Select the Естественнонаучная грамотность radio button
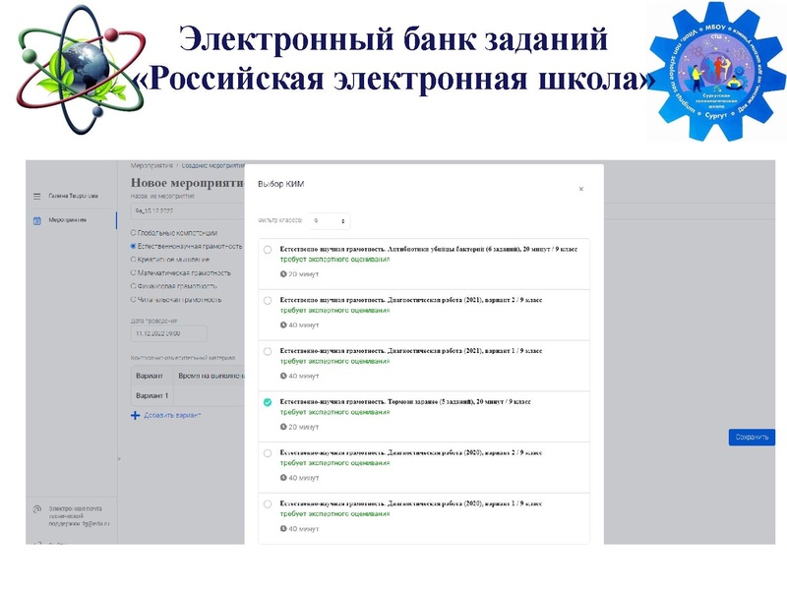The height and width of the screenshot is (590, 787). [x=135, y=248]
